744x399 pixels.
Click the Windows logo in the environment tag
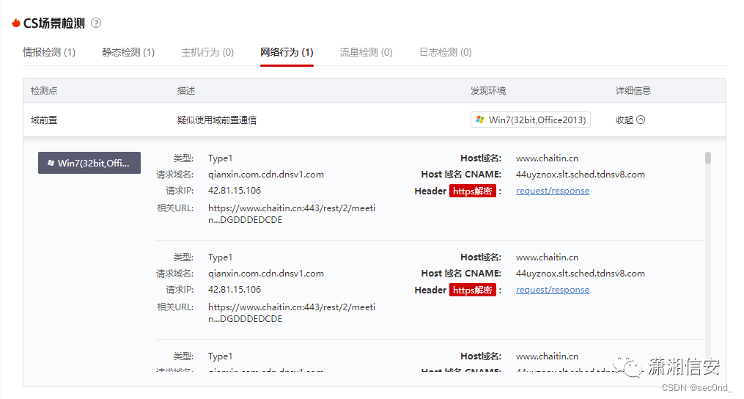pos(480,120)
